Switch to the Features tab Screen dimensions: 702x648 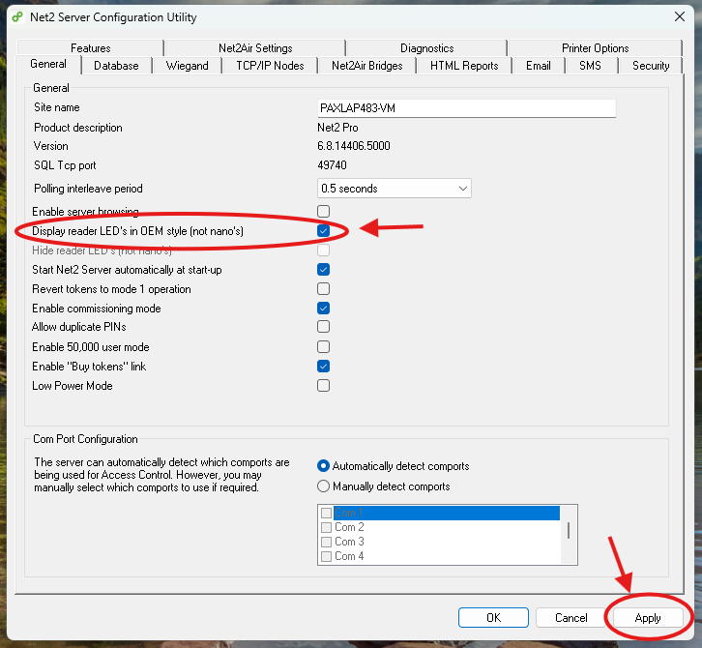click(x=91, y=48)
